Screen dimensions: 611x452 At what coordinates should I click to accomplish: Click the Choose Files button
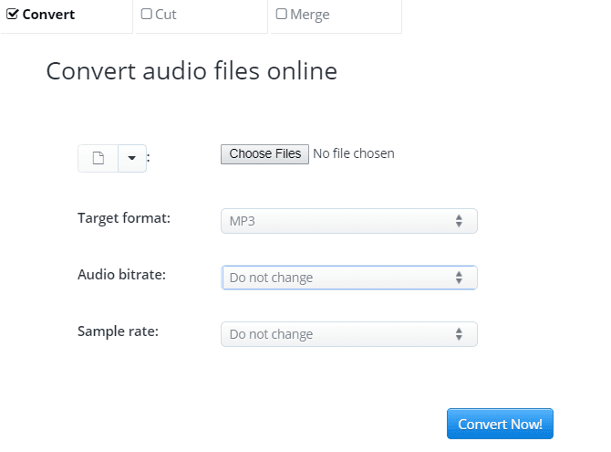pos(264,153)
